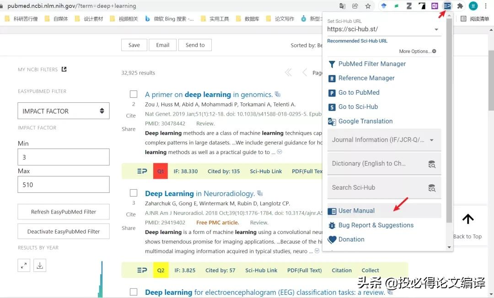Click Sci-Hub Link in the IF 38.330 bar
Image resolution: width=494 pixels, height=298 pixels.
pos(266,171)
